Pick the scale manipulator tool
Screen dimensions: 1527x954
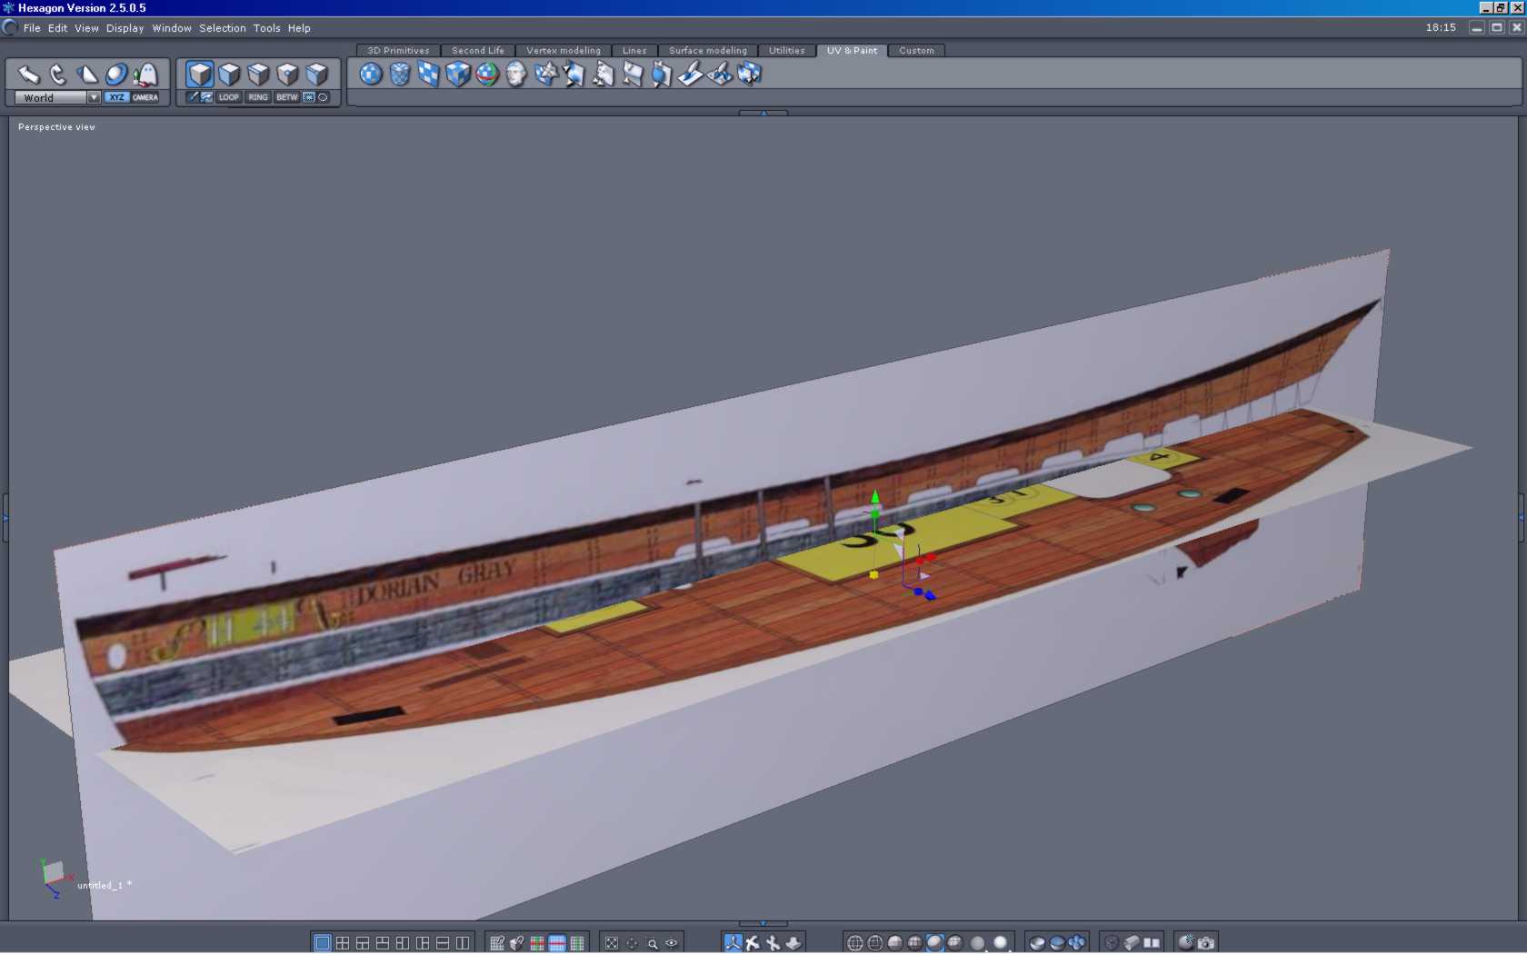click(x=87, y=74)
